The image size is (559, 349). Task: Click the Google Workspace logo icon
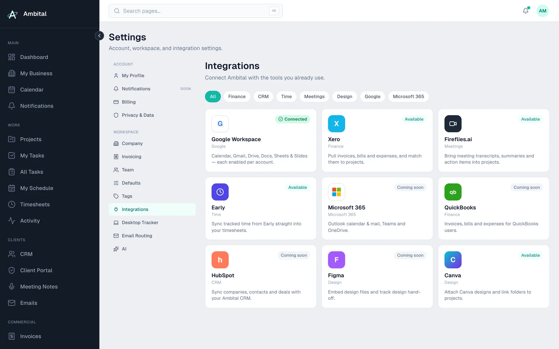pyautogui.click(x=220, y=124)
